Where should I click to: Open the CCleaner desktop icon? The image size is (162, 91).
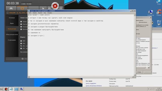pos(159,13)
